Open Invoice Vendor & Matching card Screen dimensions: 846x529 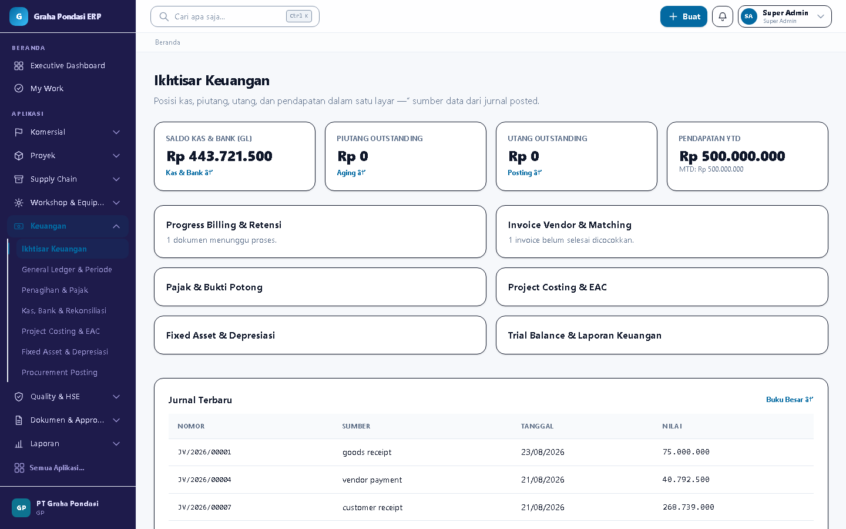click(662, 232)
